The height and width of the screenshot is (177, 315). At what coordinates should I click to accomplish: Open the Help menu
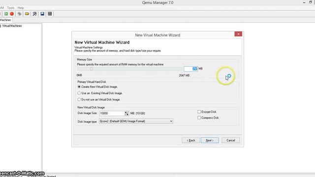(21, 8)
